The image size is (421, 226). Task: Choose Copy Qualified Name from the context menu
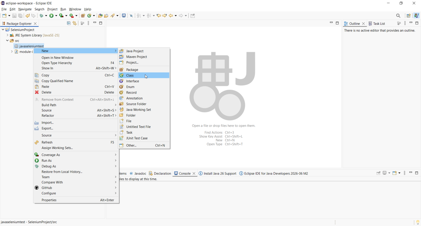click(76, 81)
